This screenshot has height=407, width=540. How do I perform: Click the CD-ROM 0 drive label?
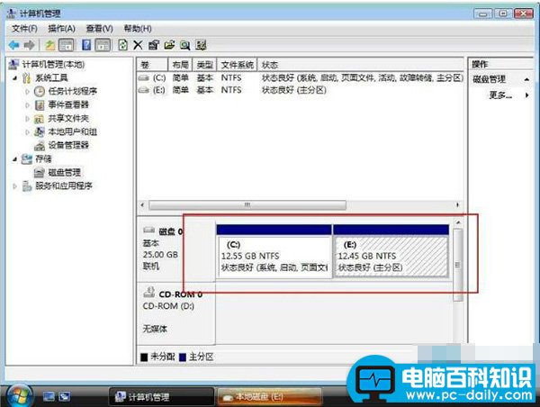(x=180, y=294)
